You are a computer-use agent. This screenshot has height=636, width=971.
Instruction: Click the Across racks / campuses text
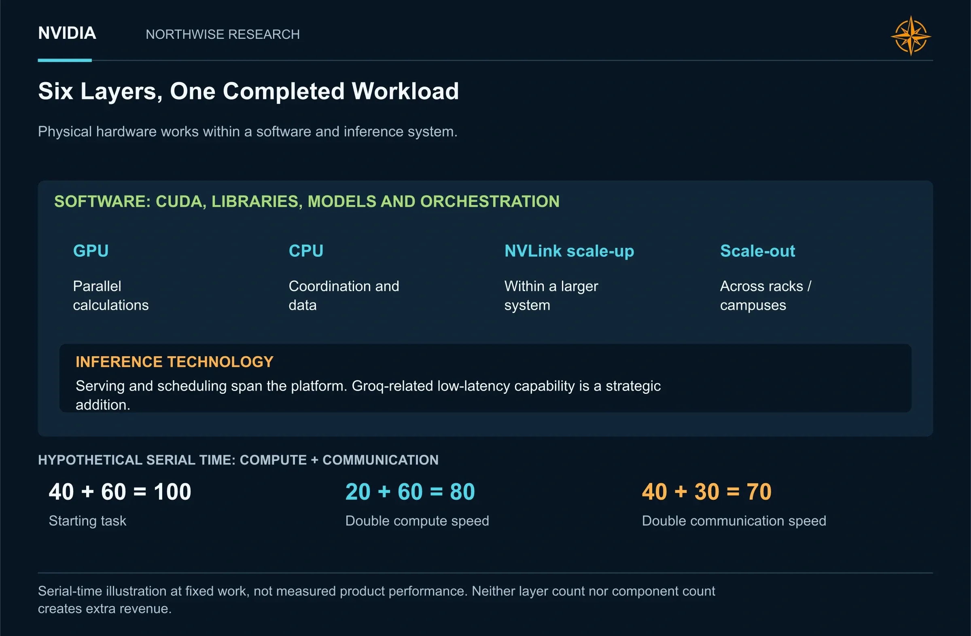[766, 296]
